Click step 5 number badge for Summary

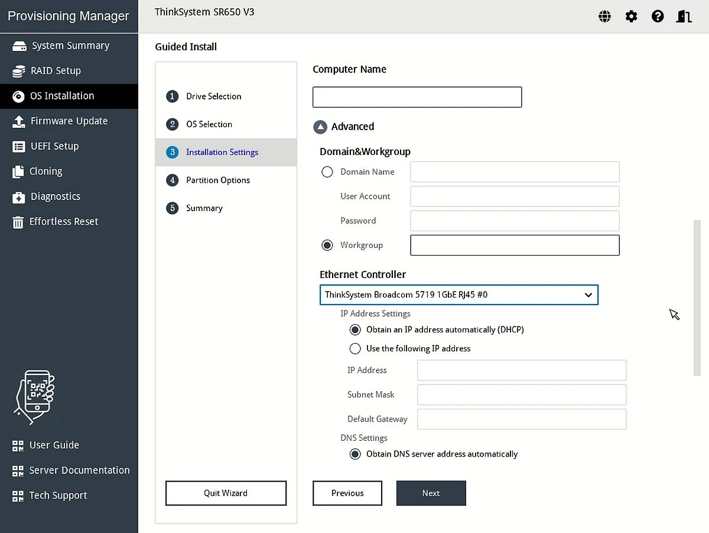[x=173, y=208]
